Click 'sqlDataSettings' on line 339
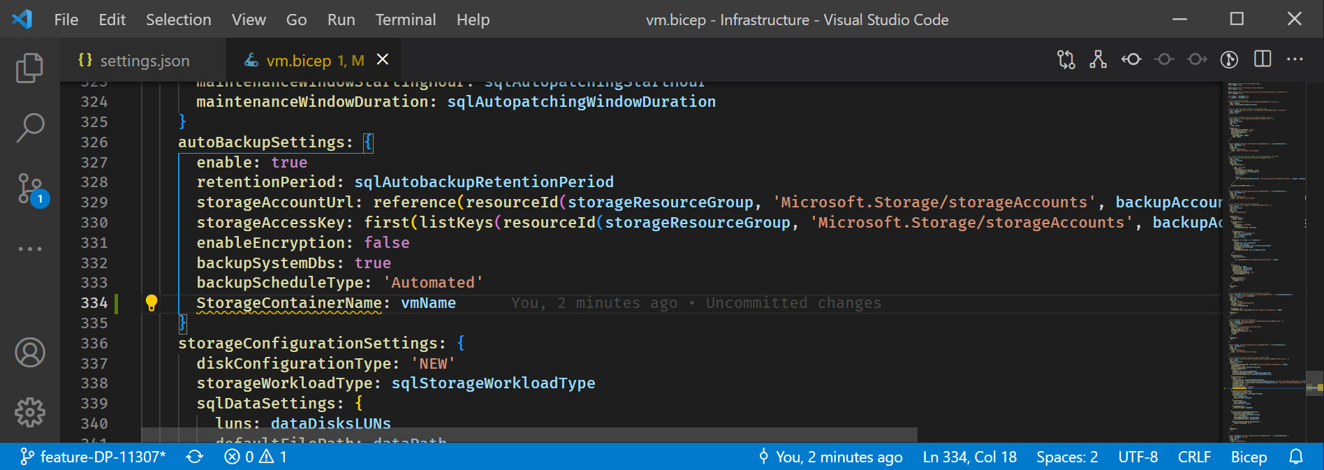 click(266, 404)
